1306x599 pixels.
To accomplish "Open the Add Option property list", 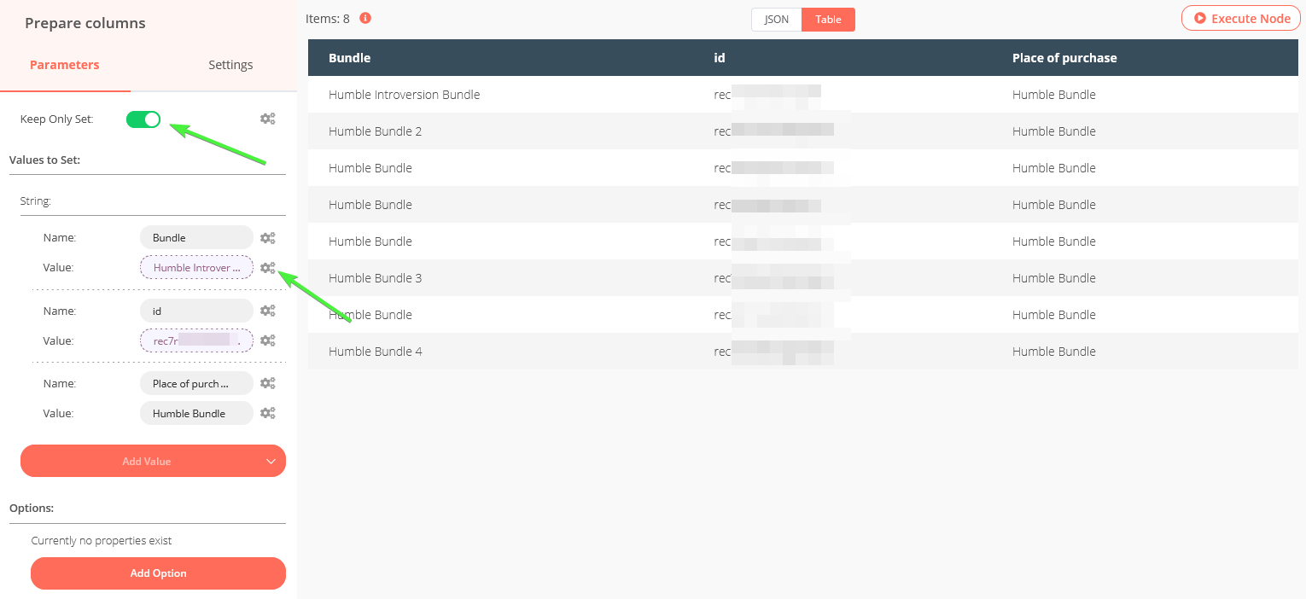I will point(158,573).
